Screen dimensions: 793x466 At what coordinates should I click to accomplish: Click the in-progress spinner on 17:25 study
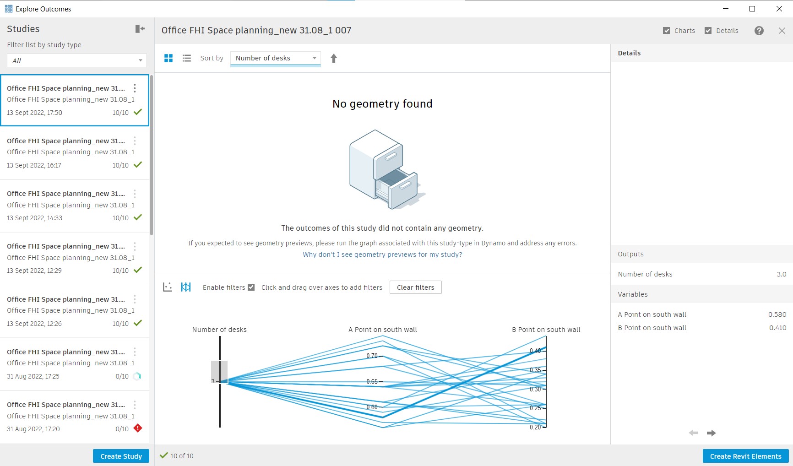pyautogui.click(x=137, y=376)
